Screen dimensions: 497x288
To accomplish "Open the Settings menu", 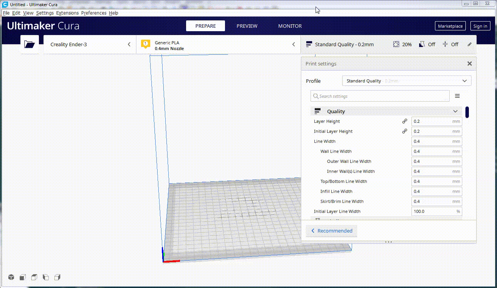I will pyautogui.click(x=45, y=13).
